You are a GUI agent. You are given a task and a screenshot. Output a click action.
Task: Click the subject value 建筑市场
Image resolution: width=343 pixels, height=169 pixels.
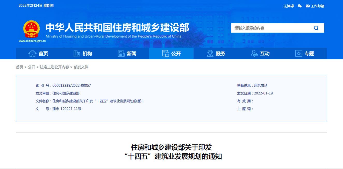261,85
